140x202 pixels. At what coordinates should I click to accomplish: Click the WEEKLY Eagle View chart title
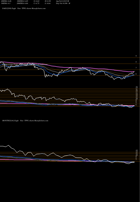[x=25, y=64]
